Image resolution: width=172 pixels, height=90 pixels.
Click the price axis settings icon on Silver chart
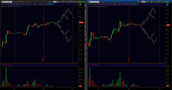pyautogui.click(x=167, y=4)
